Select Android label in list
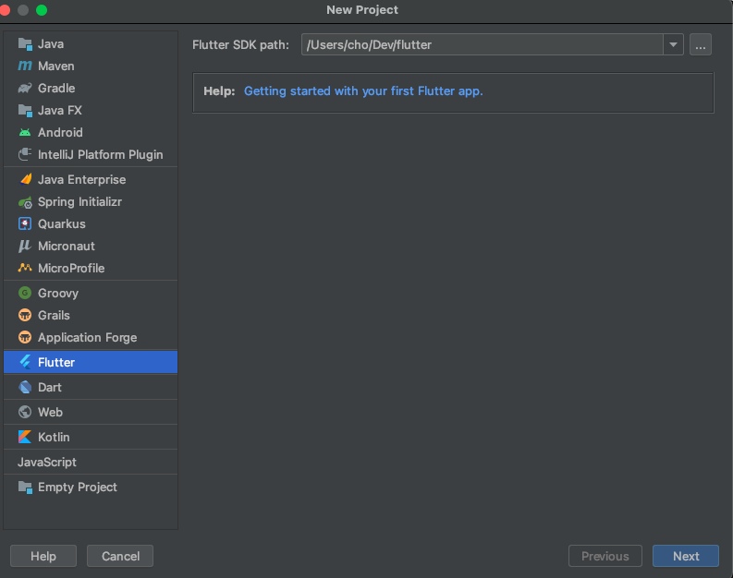Viewport: 733px width, 578px height. pos(60,133)
